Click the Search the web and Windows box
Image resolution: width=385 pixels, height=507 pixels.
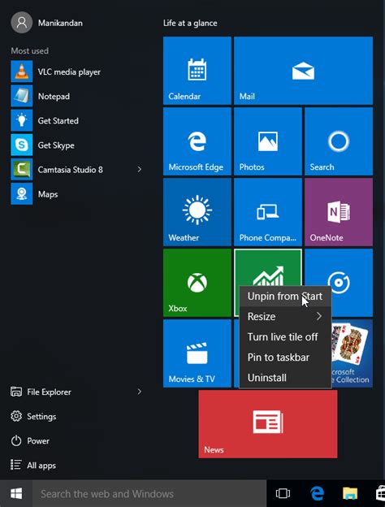point(149,493)
